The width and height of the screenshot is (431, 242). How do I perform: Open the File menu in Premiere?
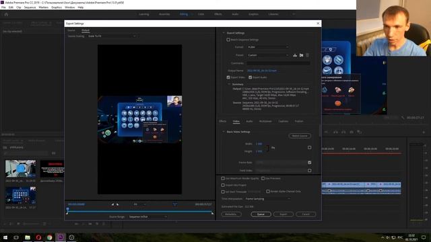click(x=3, y=7)
